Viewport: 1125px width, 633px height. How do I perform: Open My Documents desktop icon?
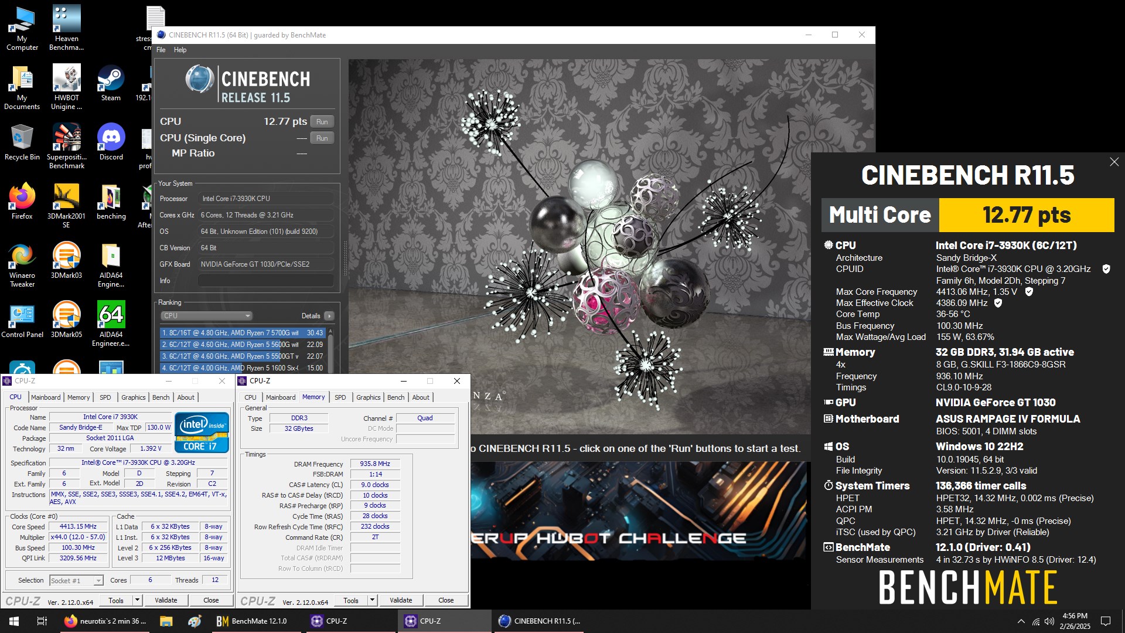[x=22, y=87]
